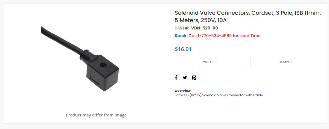Click the Compare button

pos(286,62)
